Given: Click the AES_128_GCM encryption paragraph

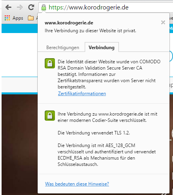Looking at the screenshot, I should pyautogui.click(x=107, y=155).
